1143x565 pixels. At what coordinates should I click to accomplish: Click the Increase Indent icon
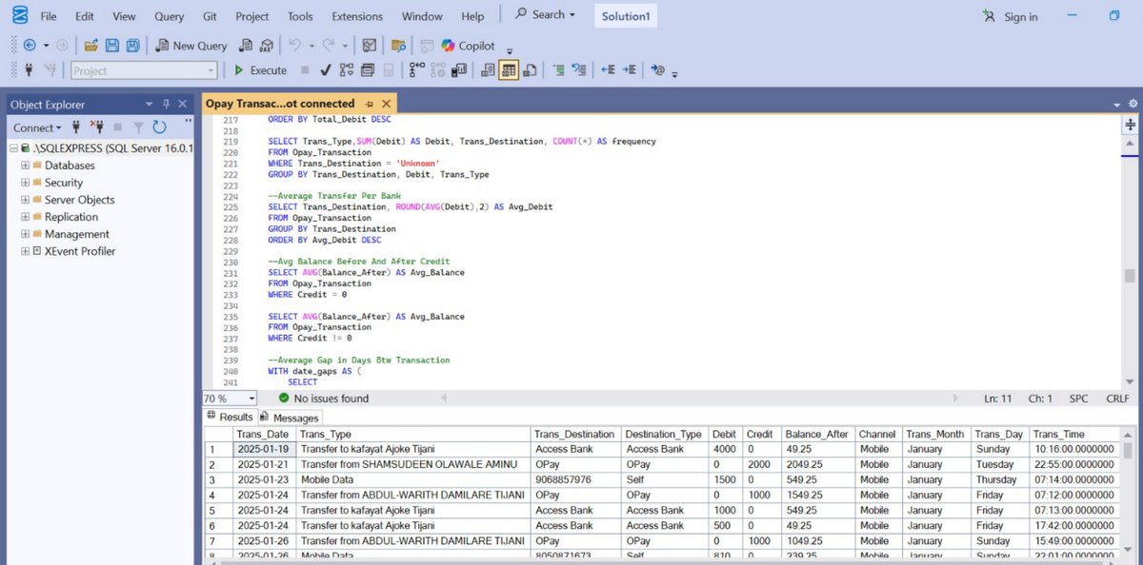point(629,70)
